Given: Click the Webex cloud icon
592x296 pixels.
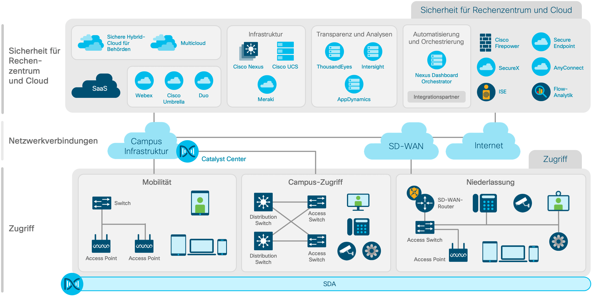Looking at the screenshot, I should pyautogui.click(x=144, y=81).
